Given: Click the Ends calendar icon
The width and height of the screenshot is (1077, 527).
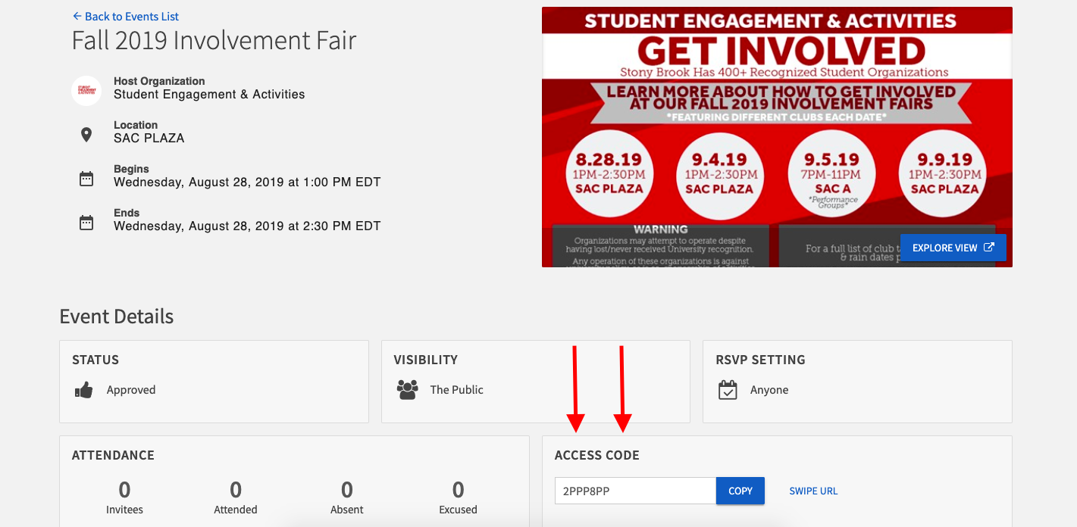Looking at the screenshot, I should click(86, 223).
